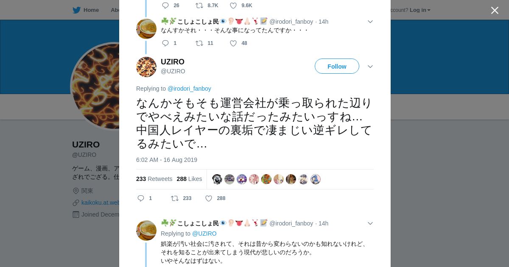Like the top reply with 48 likes

click(x=233, y=43)
